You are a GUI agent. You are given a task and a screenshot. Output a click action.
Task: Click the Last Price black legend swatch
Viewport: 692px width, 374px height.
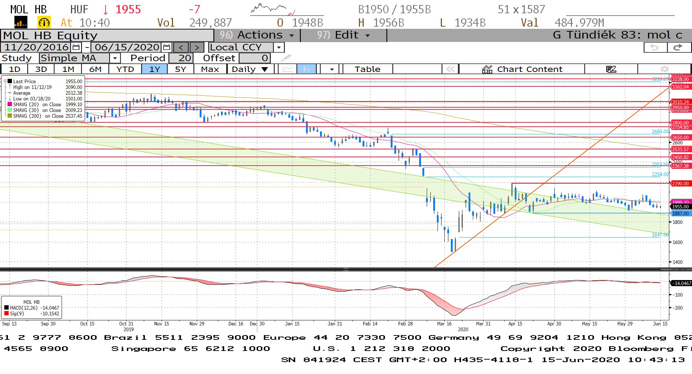coord(10,81)
